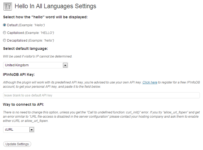
Task: Select the Default display radio button
Action: pos(4,25)
